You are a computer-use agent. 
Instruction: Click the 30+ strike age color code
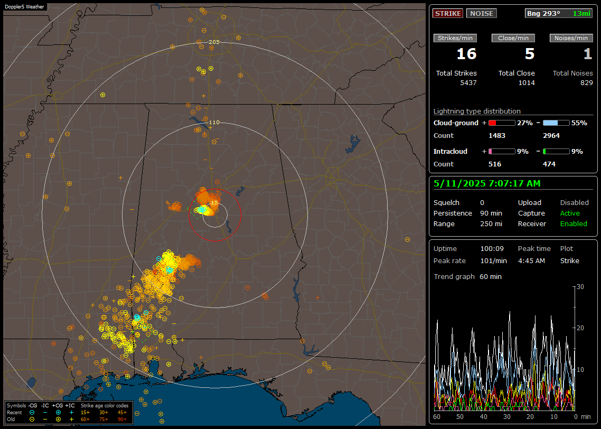coord(104,413)
